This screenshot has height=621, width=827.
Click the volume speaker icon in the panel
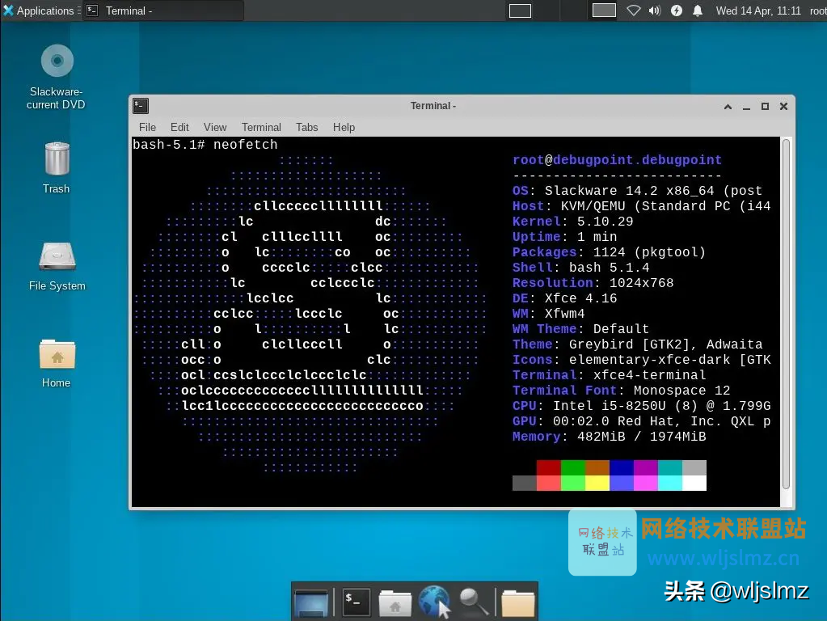coord(654,11)
